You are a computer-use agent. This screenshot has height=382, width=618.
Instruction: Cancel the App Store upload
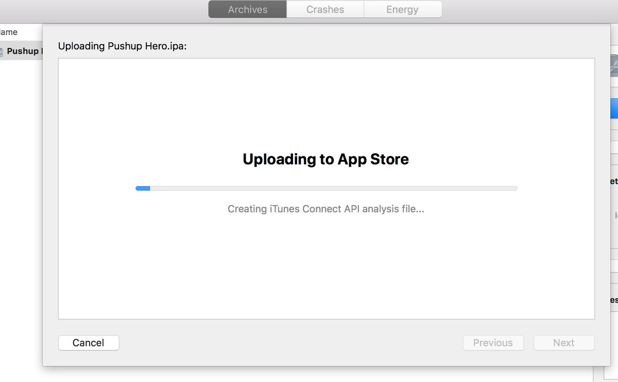[x=89, y=343]
